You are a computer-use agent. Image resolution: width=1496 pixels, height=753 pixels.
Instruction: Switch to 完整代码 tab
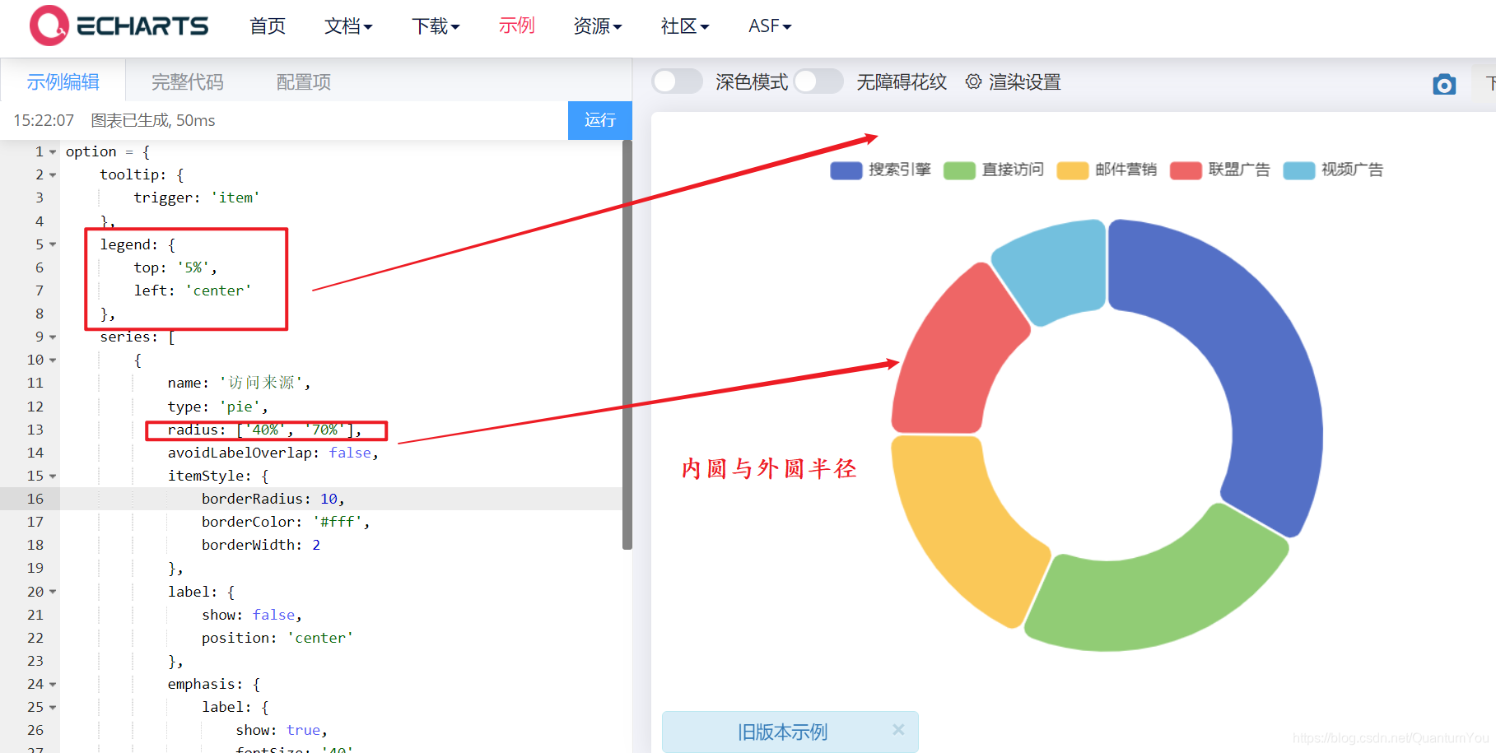point(187,81)
